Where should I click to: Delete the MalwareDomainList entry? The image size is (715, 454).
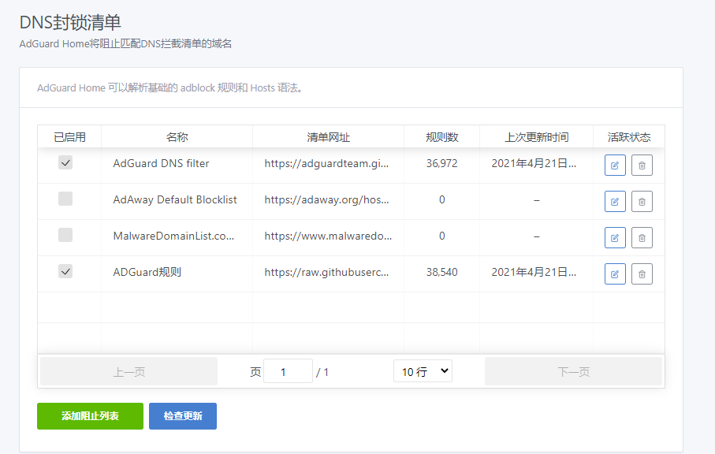pos(642,237)
